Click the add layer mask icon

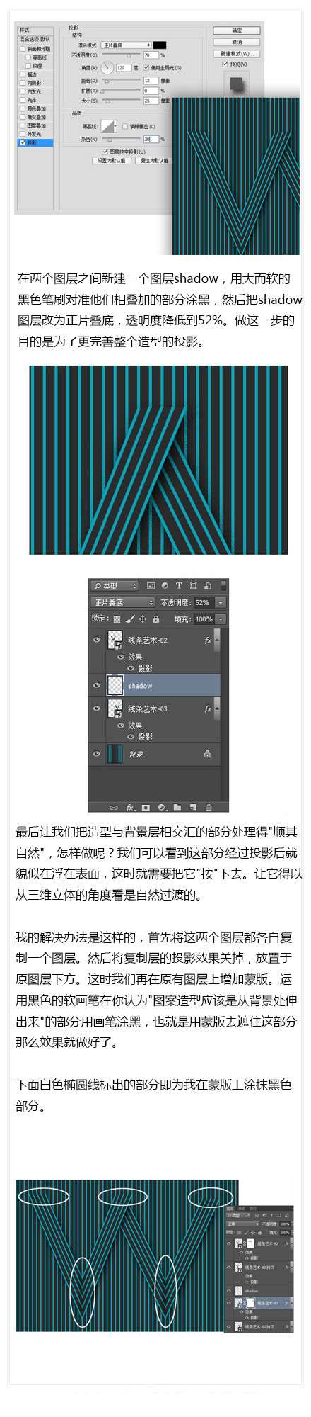(x=146, y=807)
